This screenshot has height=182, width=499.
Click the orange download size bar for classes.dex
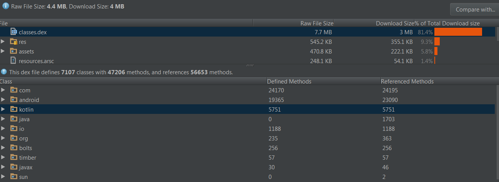458,32
